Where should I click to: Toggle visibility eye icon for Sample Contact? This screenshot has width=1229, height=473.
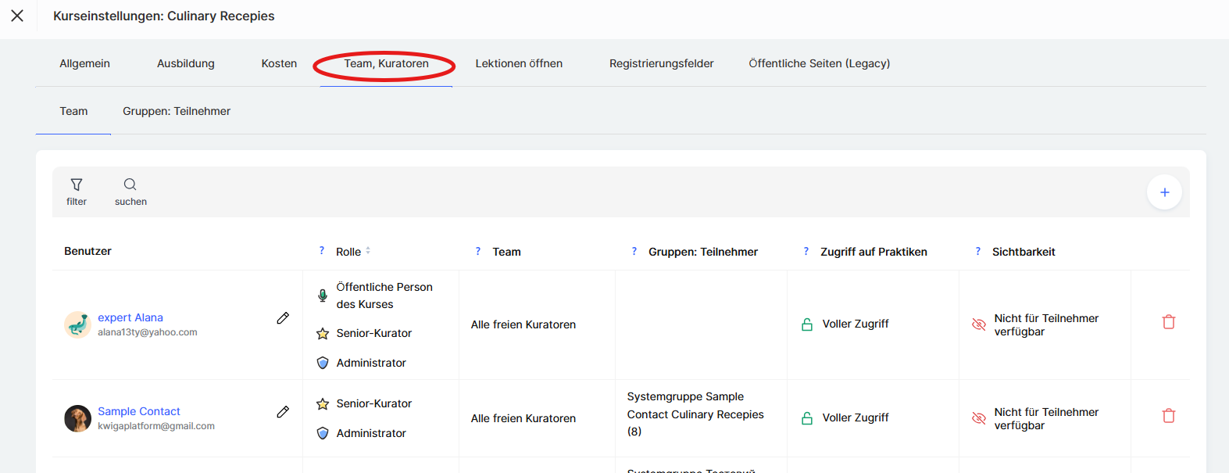pyautogui.click(x=978, y=418)
